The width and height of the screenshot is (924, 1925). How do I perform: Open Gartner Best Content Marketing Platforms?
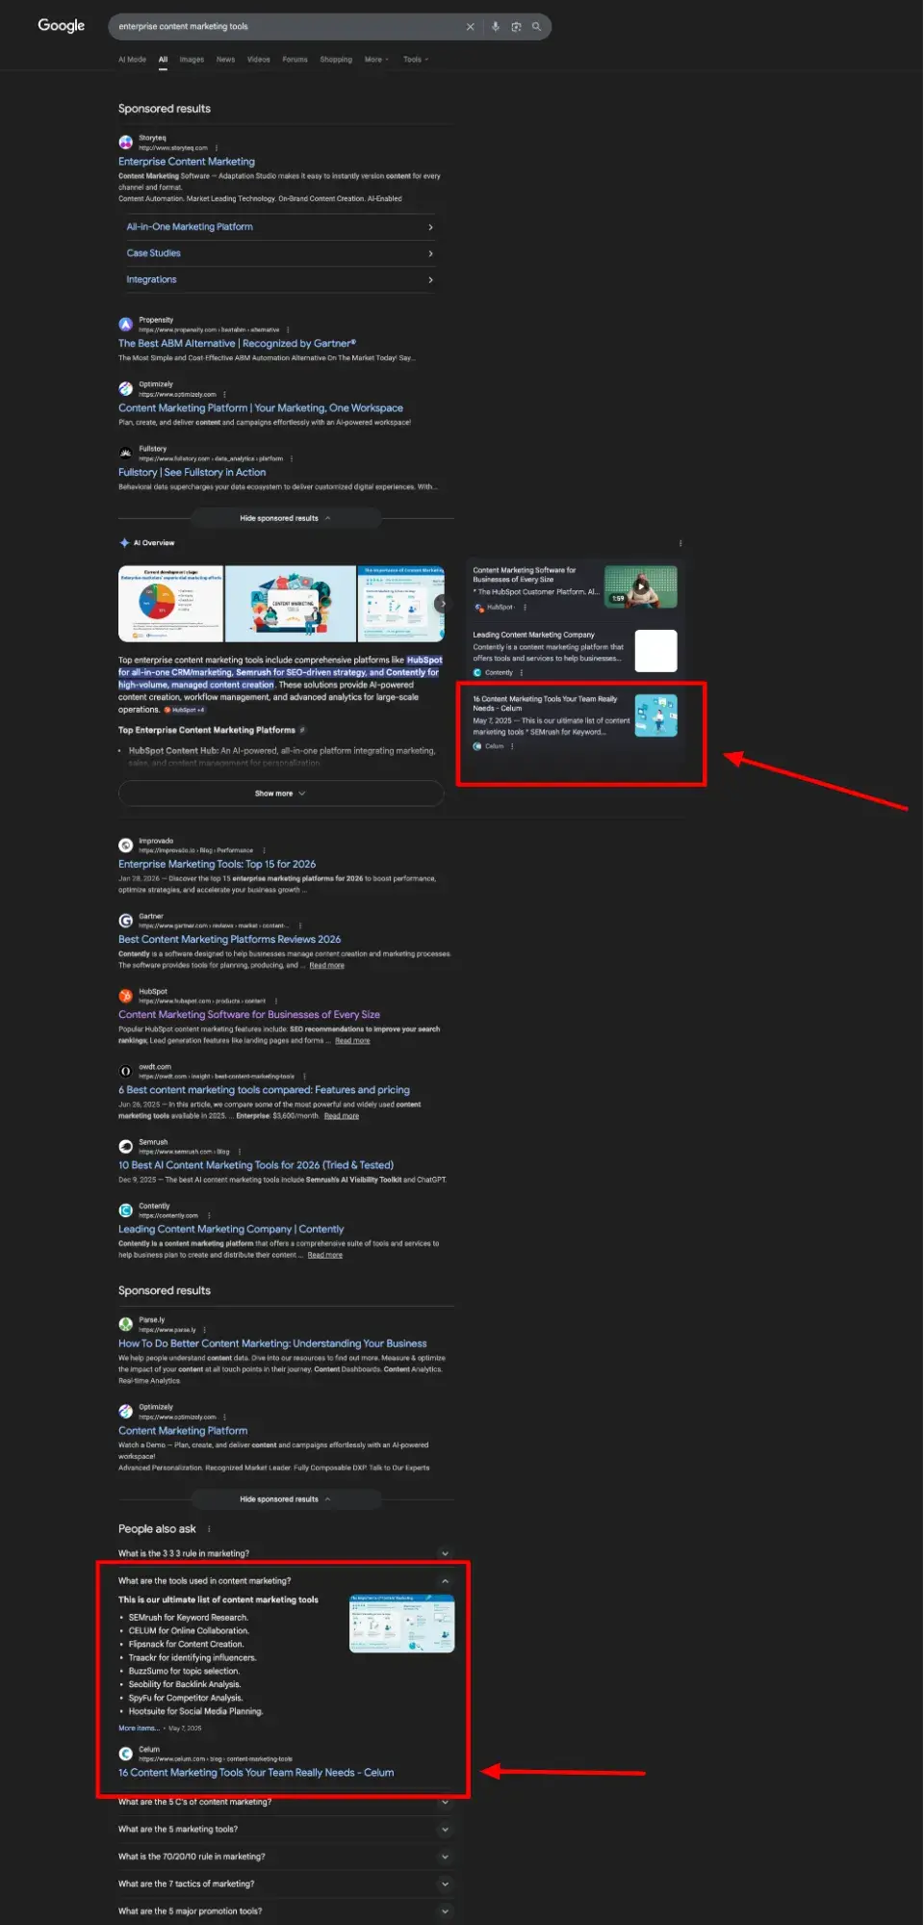coord(229,940)
